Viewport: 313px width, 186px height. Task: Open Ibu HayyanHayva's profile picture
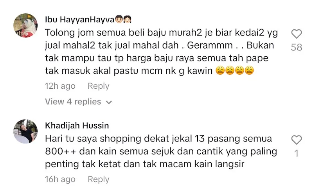(x=25, y=25)
